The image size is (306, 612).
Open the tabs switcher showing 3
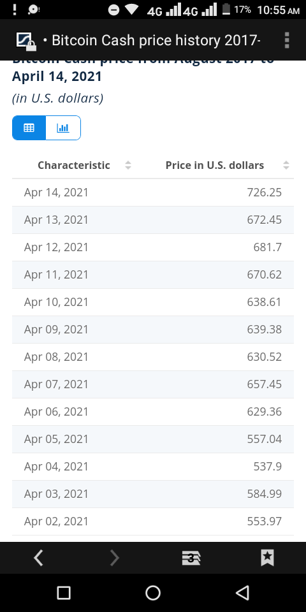pyautogui.click(x=191, y=558)
